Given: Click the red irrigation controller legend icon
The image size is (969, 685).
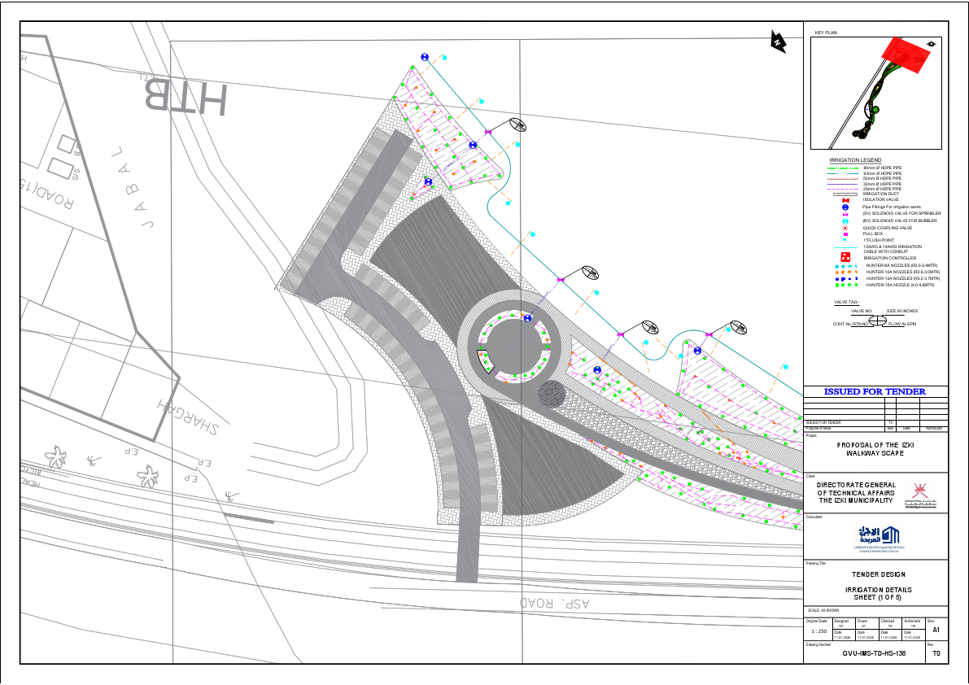Looking at the screenshot, I should click(x=845, y=256).
